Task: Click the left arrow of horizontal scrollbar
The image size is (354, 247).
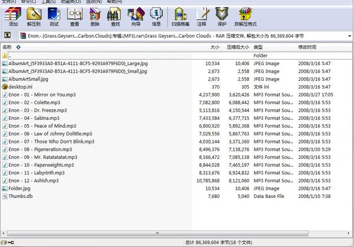Action: click(x=3, y=233)
